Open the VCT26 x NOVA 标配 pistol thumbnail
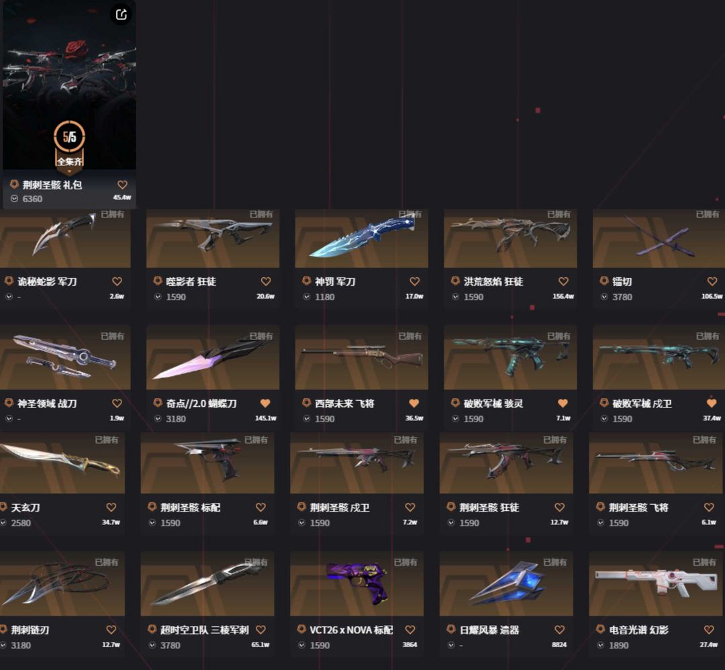 tap(356, 583)
